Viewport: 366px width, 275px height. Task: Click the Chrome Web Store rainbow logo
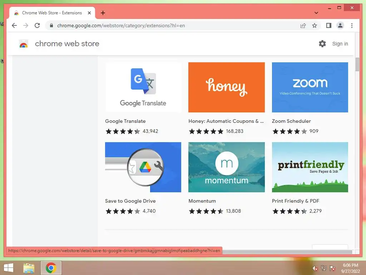tap(24, 44)
